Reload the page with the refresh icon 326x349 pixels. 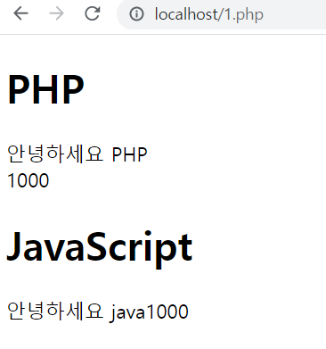coord(93,13)
